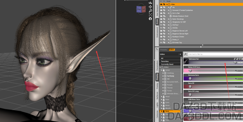243x122 pixels.
Task: Toggle visibility eye for GuYs Hair
Action: tap(161, 13)
